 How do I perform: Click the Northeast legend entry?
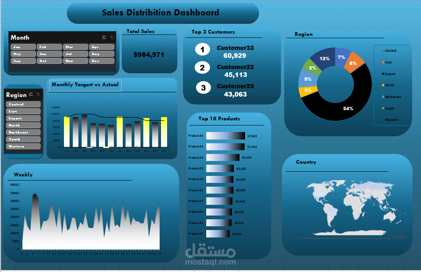[392, 97]
